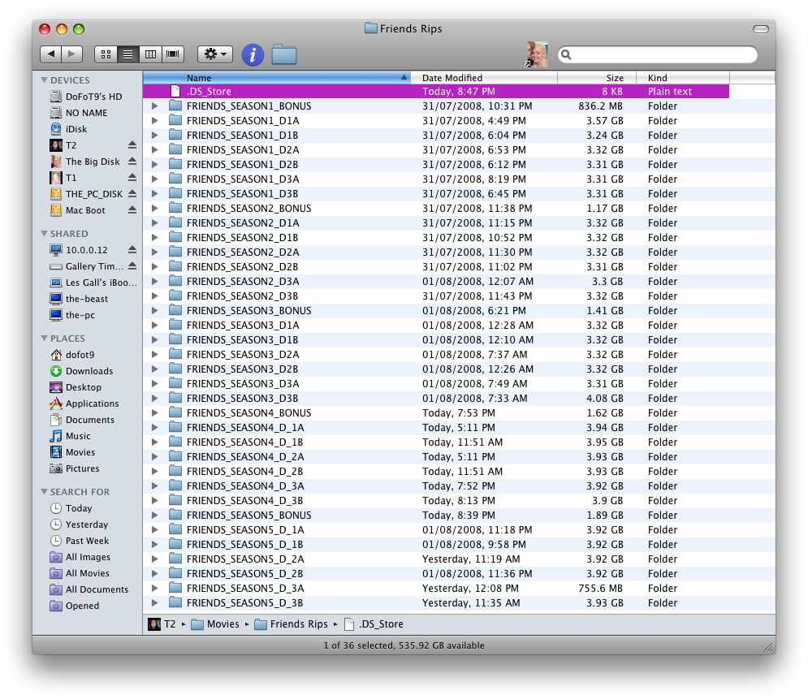Show files from Today search
Screen dimensions: 808x699
(x=71, y=508)
